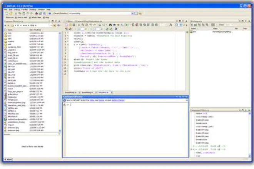This screenshot has width=254, height=169.
Task: Select data.mat in file list
Action: click(x=11, y=75)
